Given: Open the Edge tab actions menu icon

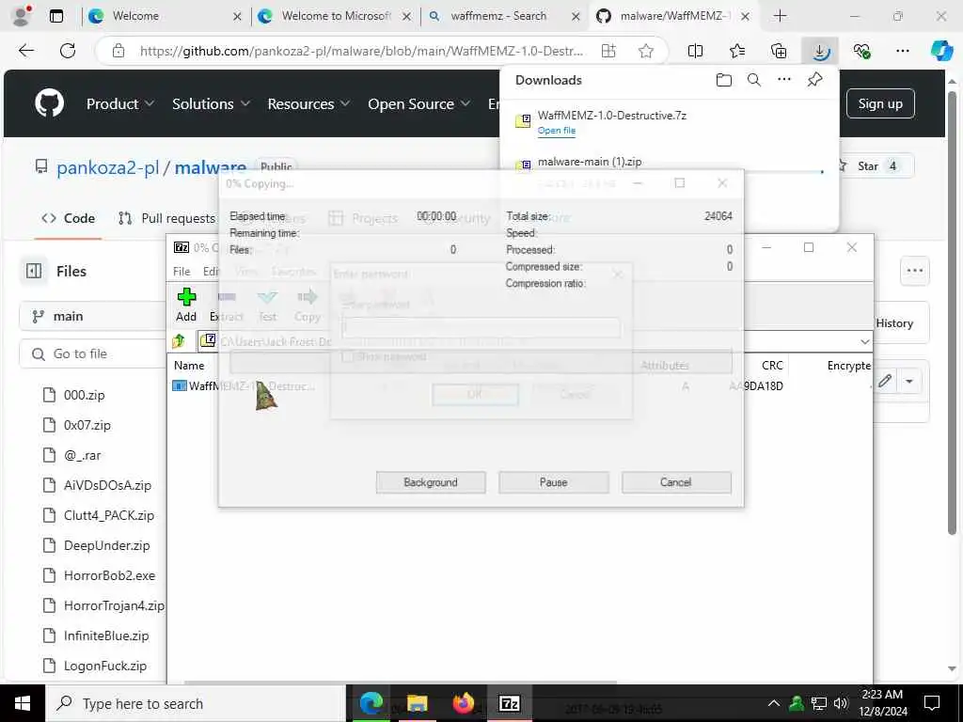Looking at the screenshot, I should click(56, 16).
